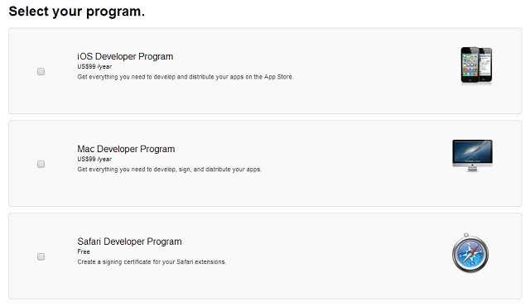This screenshot has width=530, height=306.
Task: Click the develop, sign, and distribute description
Action: [169, 170]
